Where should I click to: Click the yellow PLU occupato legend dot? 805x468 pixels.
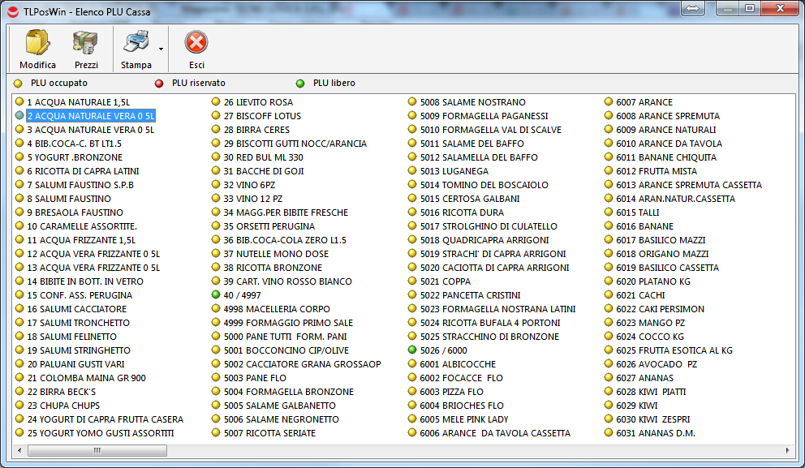point(17,83)
